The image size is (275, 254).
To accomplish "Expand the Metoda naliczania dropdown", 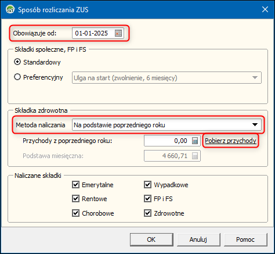I will (x=167, y=125).
